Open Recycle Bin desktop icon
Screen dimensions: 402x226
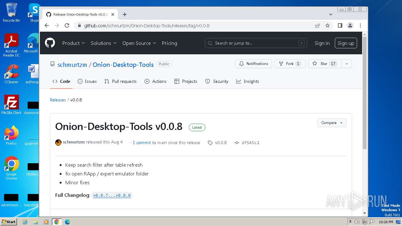(x=11, y=13)
